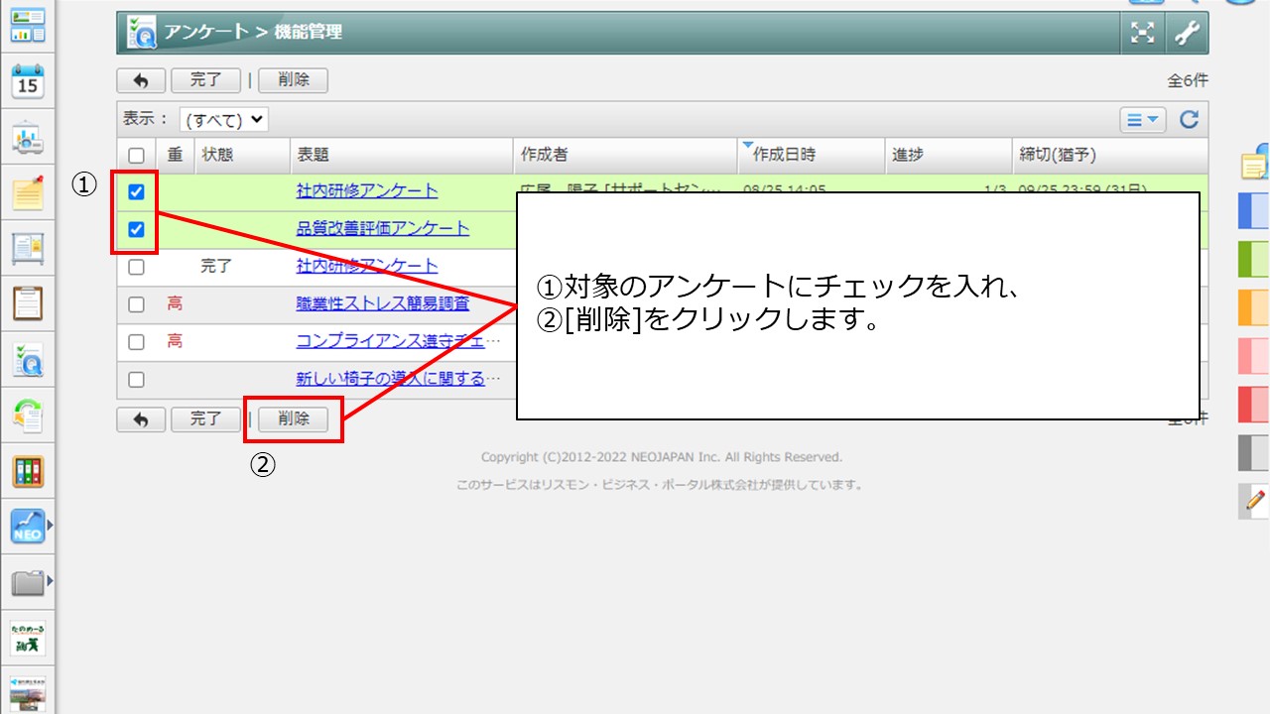Open the bulletin board icon in sidebar
The image size is (1270, 714).
(28, 248)
